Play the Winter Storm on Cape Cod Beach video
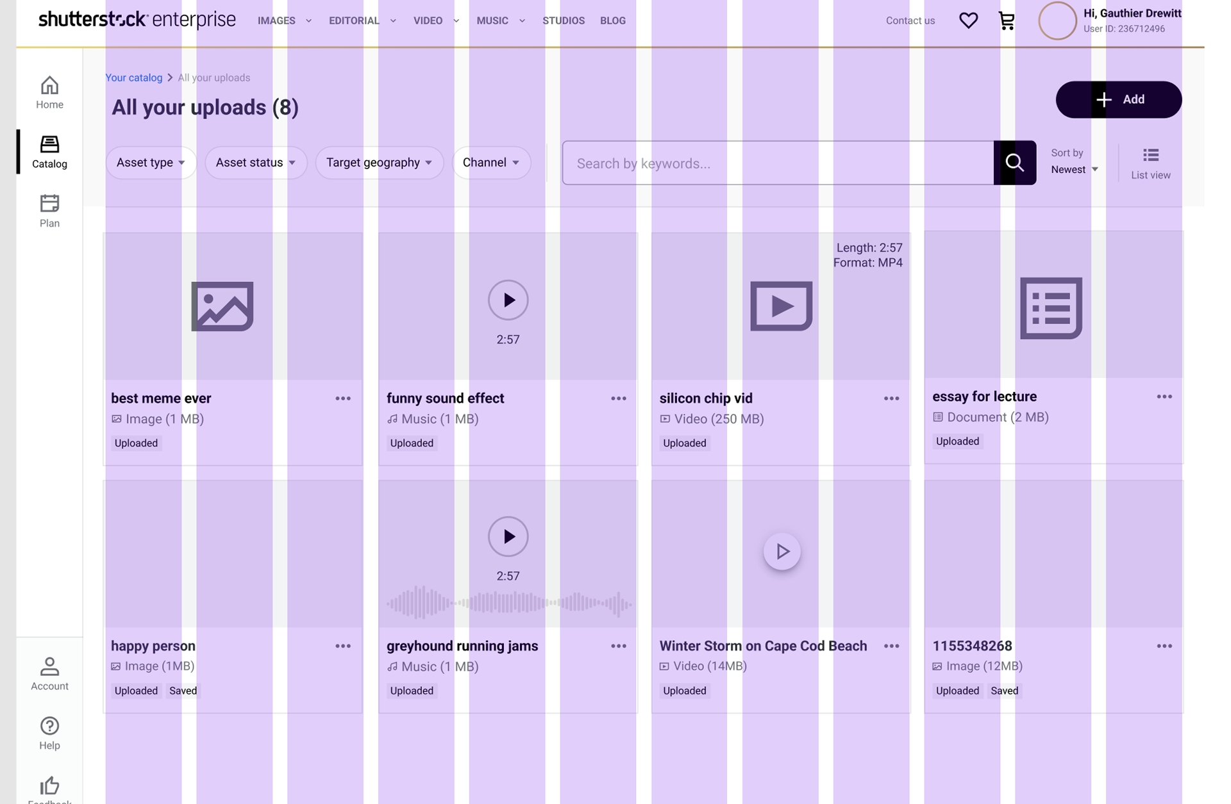 [x=782, y=551]
